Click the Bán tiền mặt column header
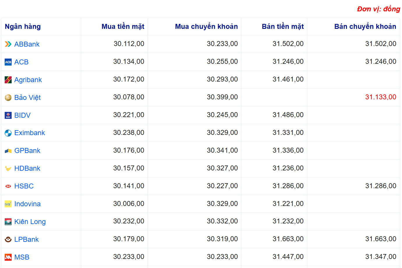Image resolution: width=402 pixels, height=268 pixels. [283, 27]
